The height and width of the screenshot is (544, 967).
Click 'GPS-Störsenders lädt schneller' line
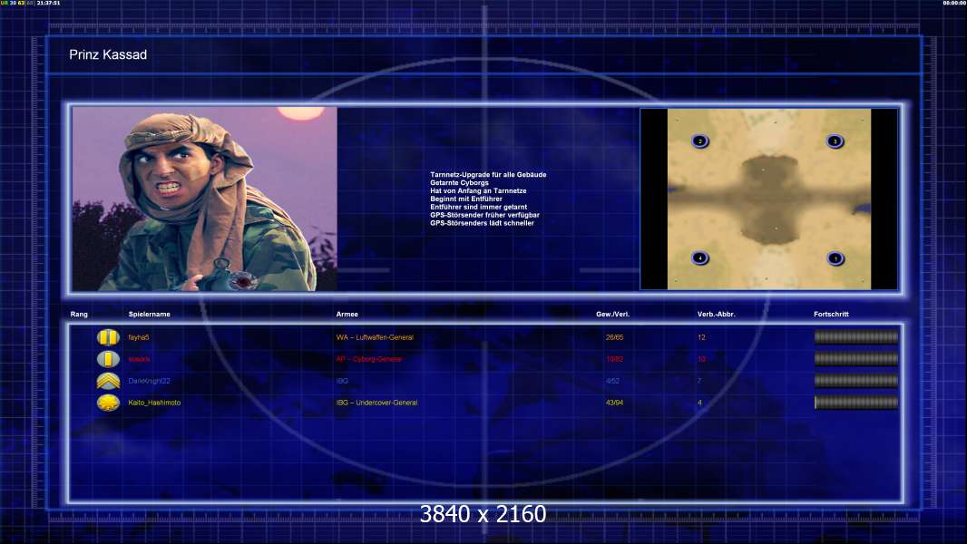click(x=482, y=223)
